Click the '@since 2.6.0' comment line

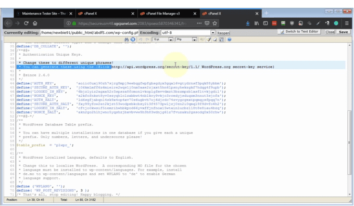coord(36,75)
